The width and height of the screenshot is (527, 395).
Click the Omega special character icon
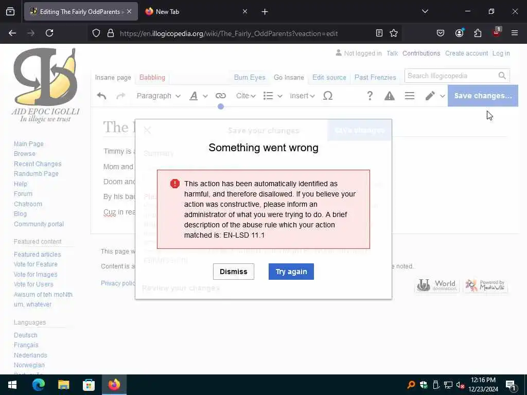[x=328, y=96]
